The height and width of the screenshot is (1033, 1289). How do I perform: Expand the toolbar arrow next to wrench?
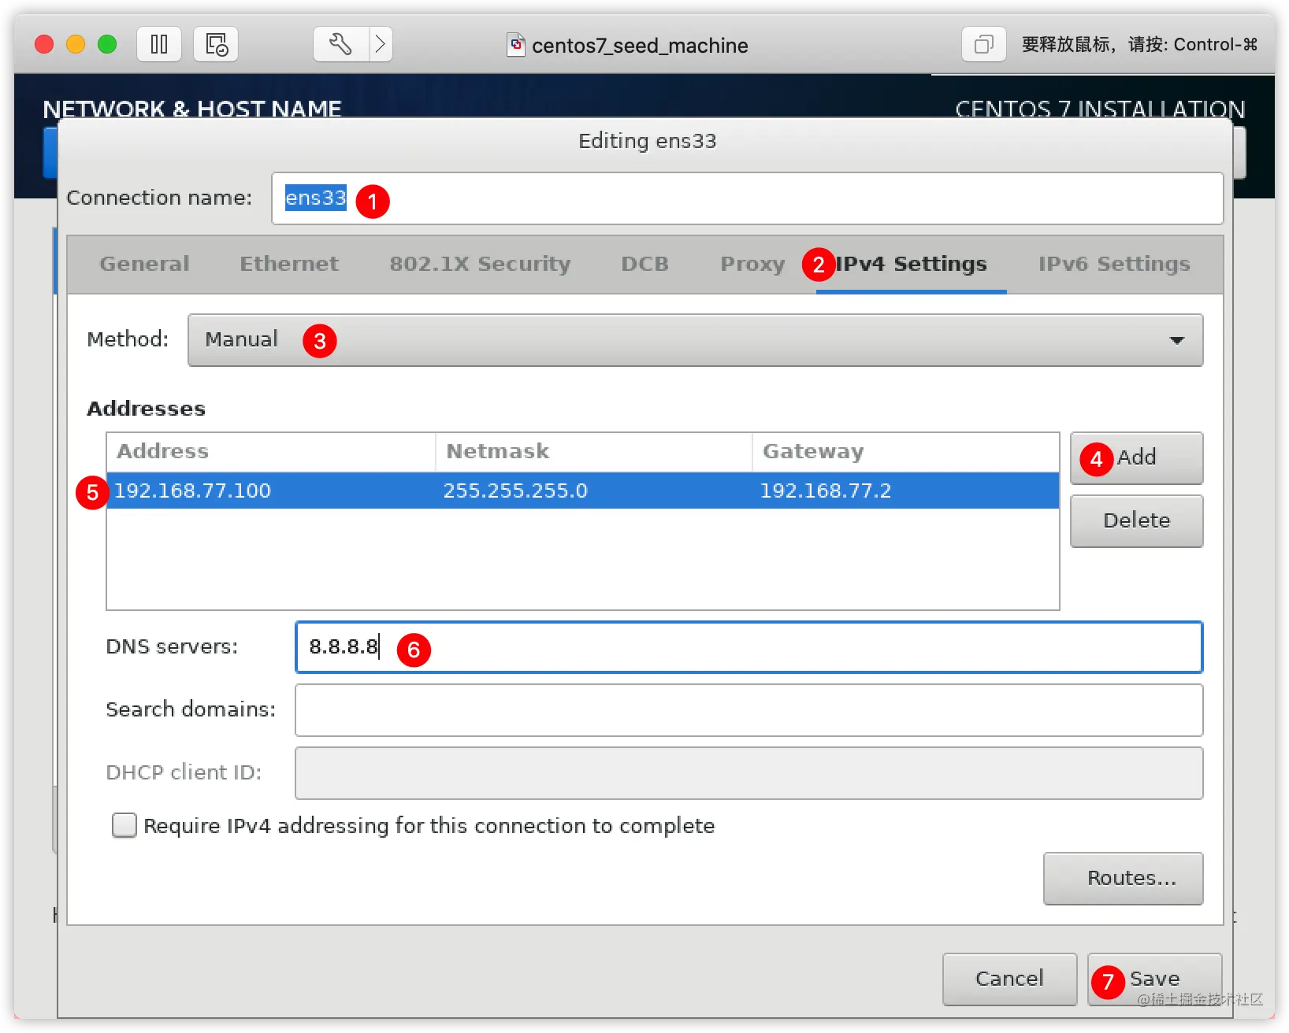(x=381, y=44)
